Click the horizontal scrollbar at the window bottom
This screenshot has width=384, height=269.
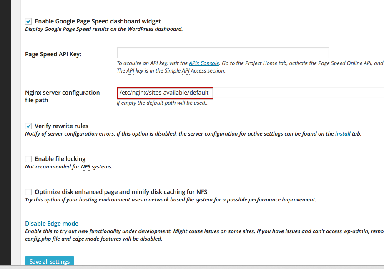(x=192, y=267)
